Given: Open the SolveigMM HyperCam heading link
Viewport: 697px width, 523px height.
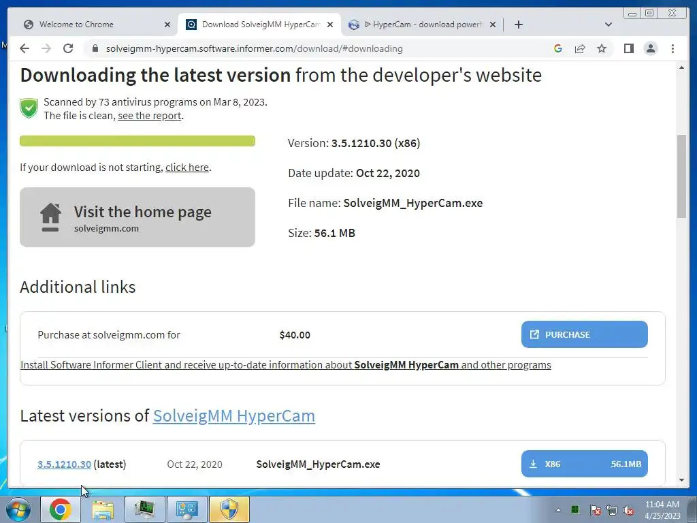Looking at the screenshot, I should click(x=234, y=416).
